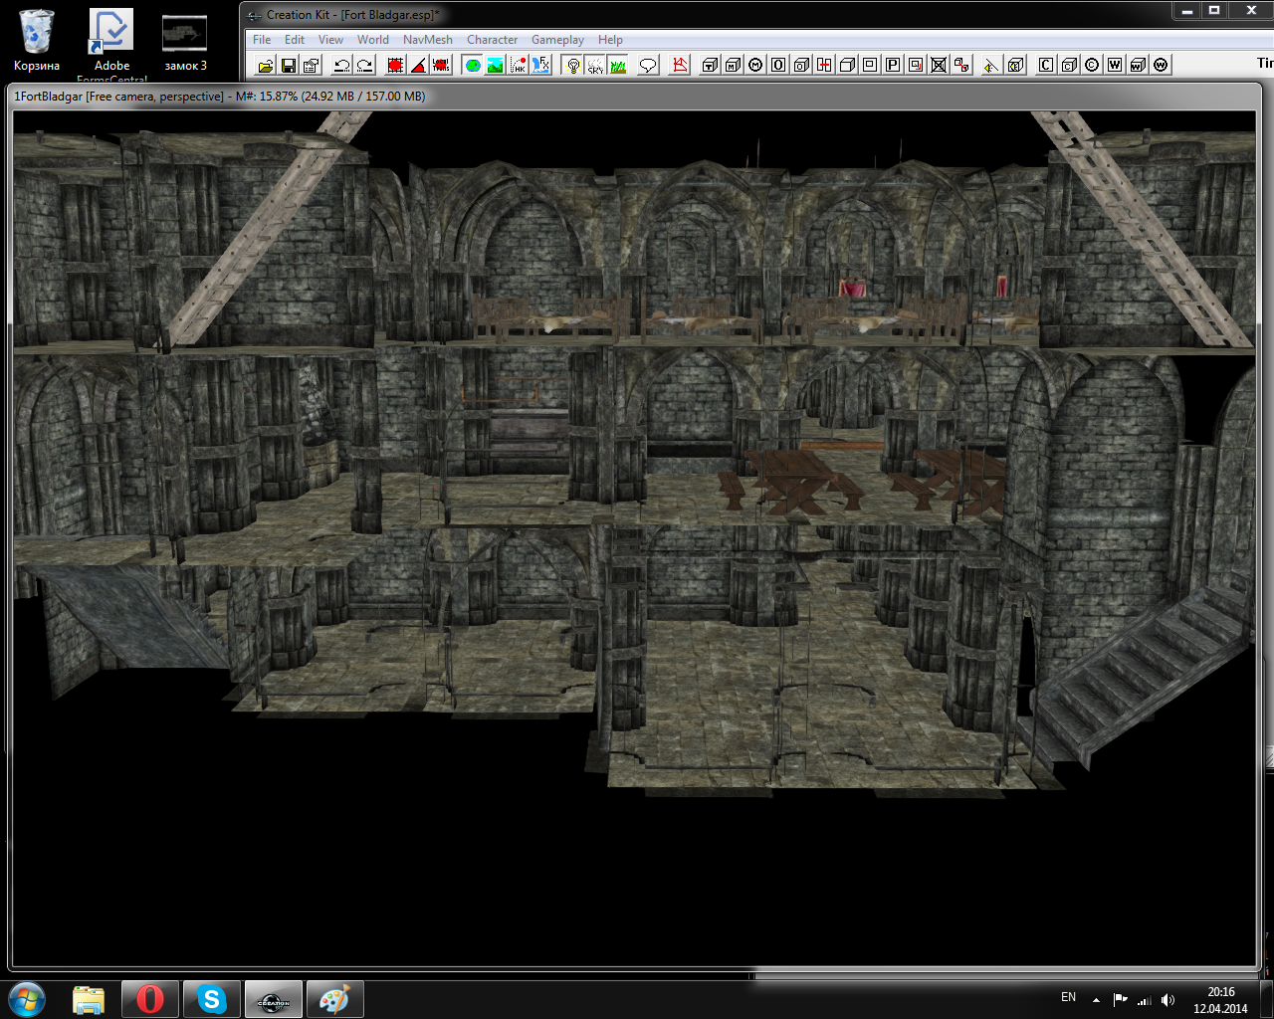Viewport: 1274px width, 1019px height.
Task: Open the Help menu
Action: click(x=610, y=40)
